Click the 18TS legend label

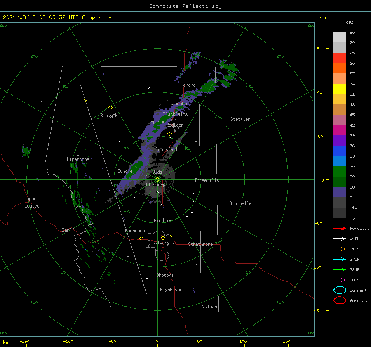click(355, 280)
